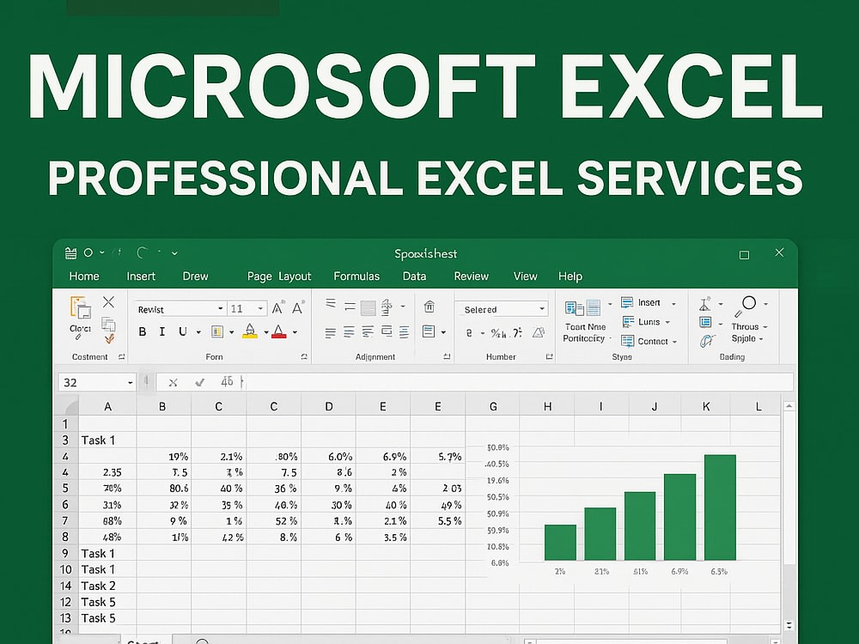Select the row 7 header
The height and width of the screenshot is (644, 859).
[x=66, y=520]
